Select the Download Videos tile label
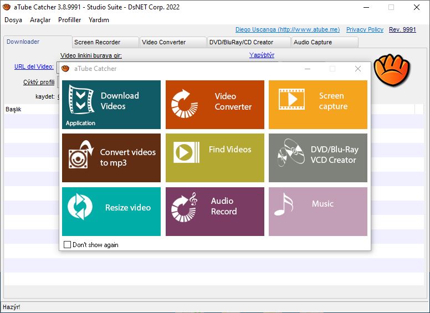This screenshot has height=313, width=430. click(x=120, y=101)
